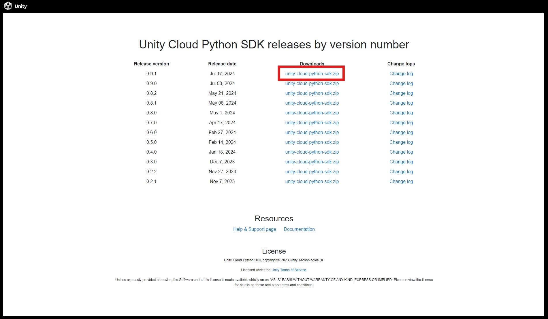Open the Documentation link under Resources
Image resolution: width=548 pixels, height=319 pixels.
(x=299, y=229)
